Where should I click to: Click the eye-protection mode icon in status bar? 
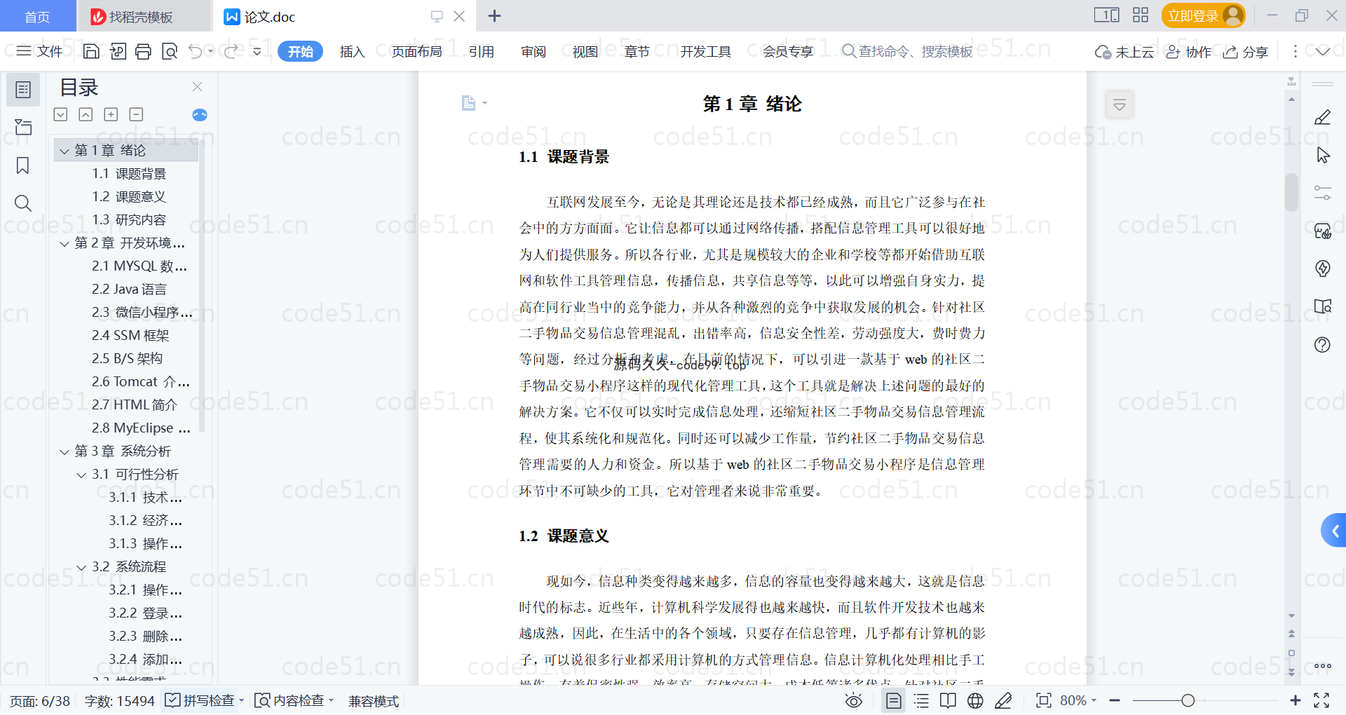(853, 700)
